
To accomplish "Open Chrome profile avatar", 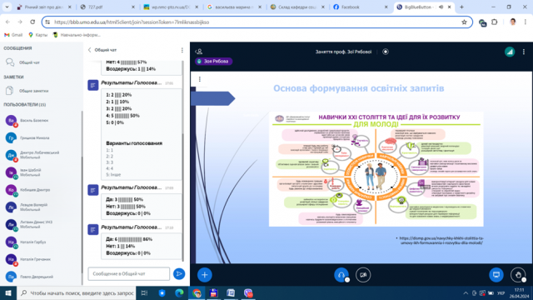I will click(513, 22).
